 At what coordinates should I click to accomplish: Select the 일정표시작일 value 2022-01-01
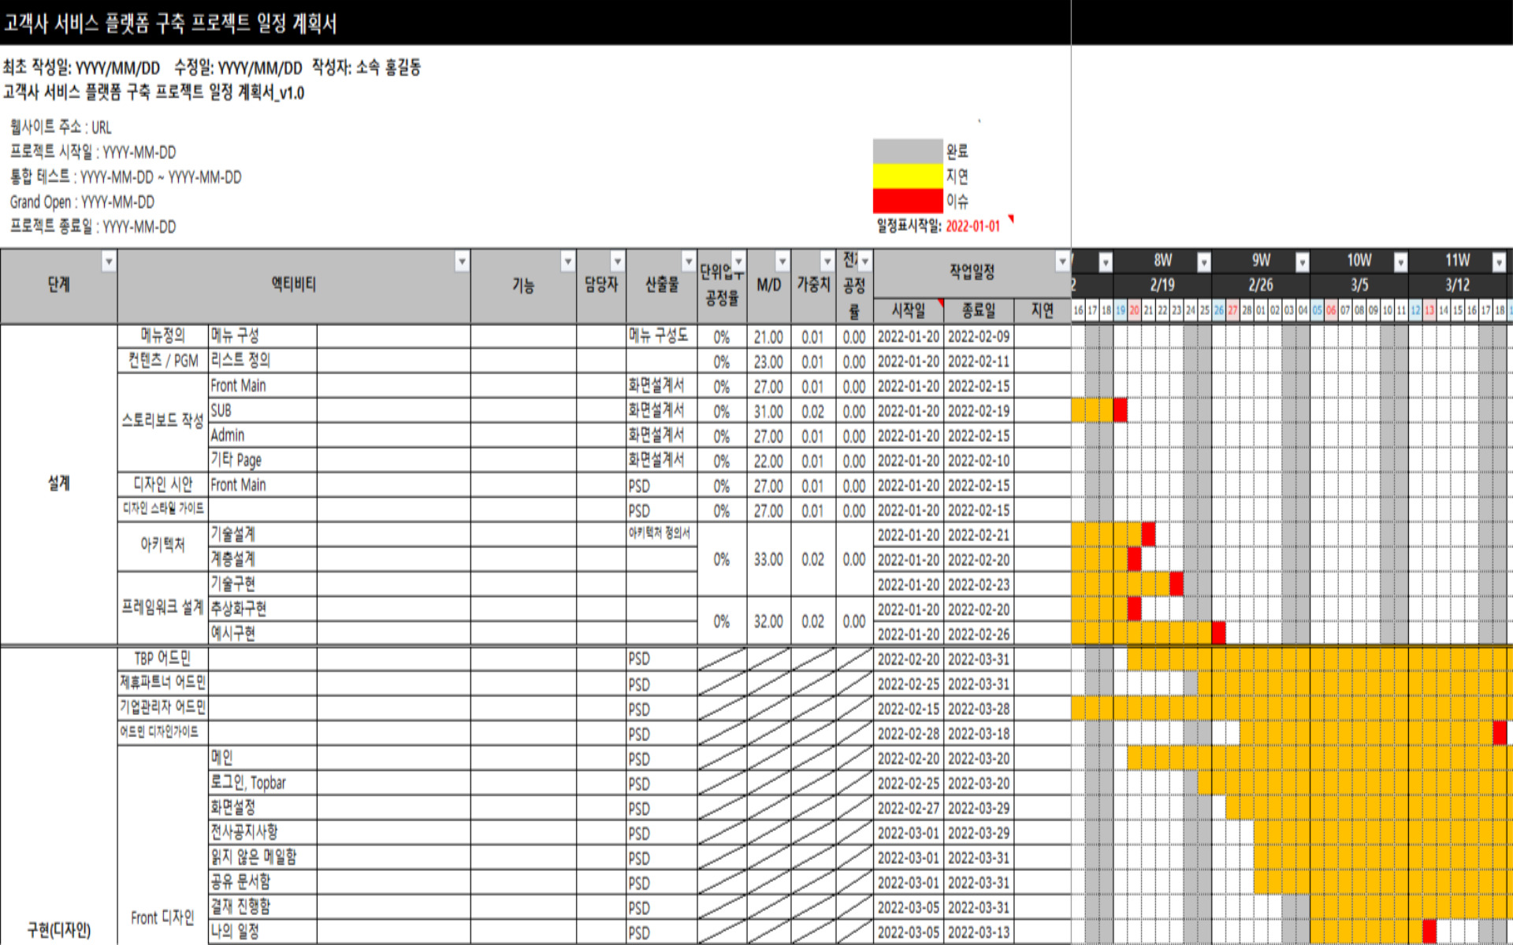point(972,226)
